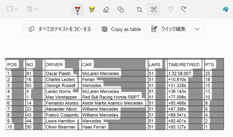The image size is (233, 137).
Task: Select car number '63' text
Action: coord(29,85)
